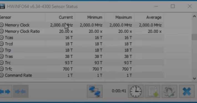
Task: Click the collapse columns inward-arrows button
Action: click(21, 91)
